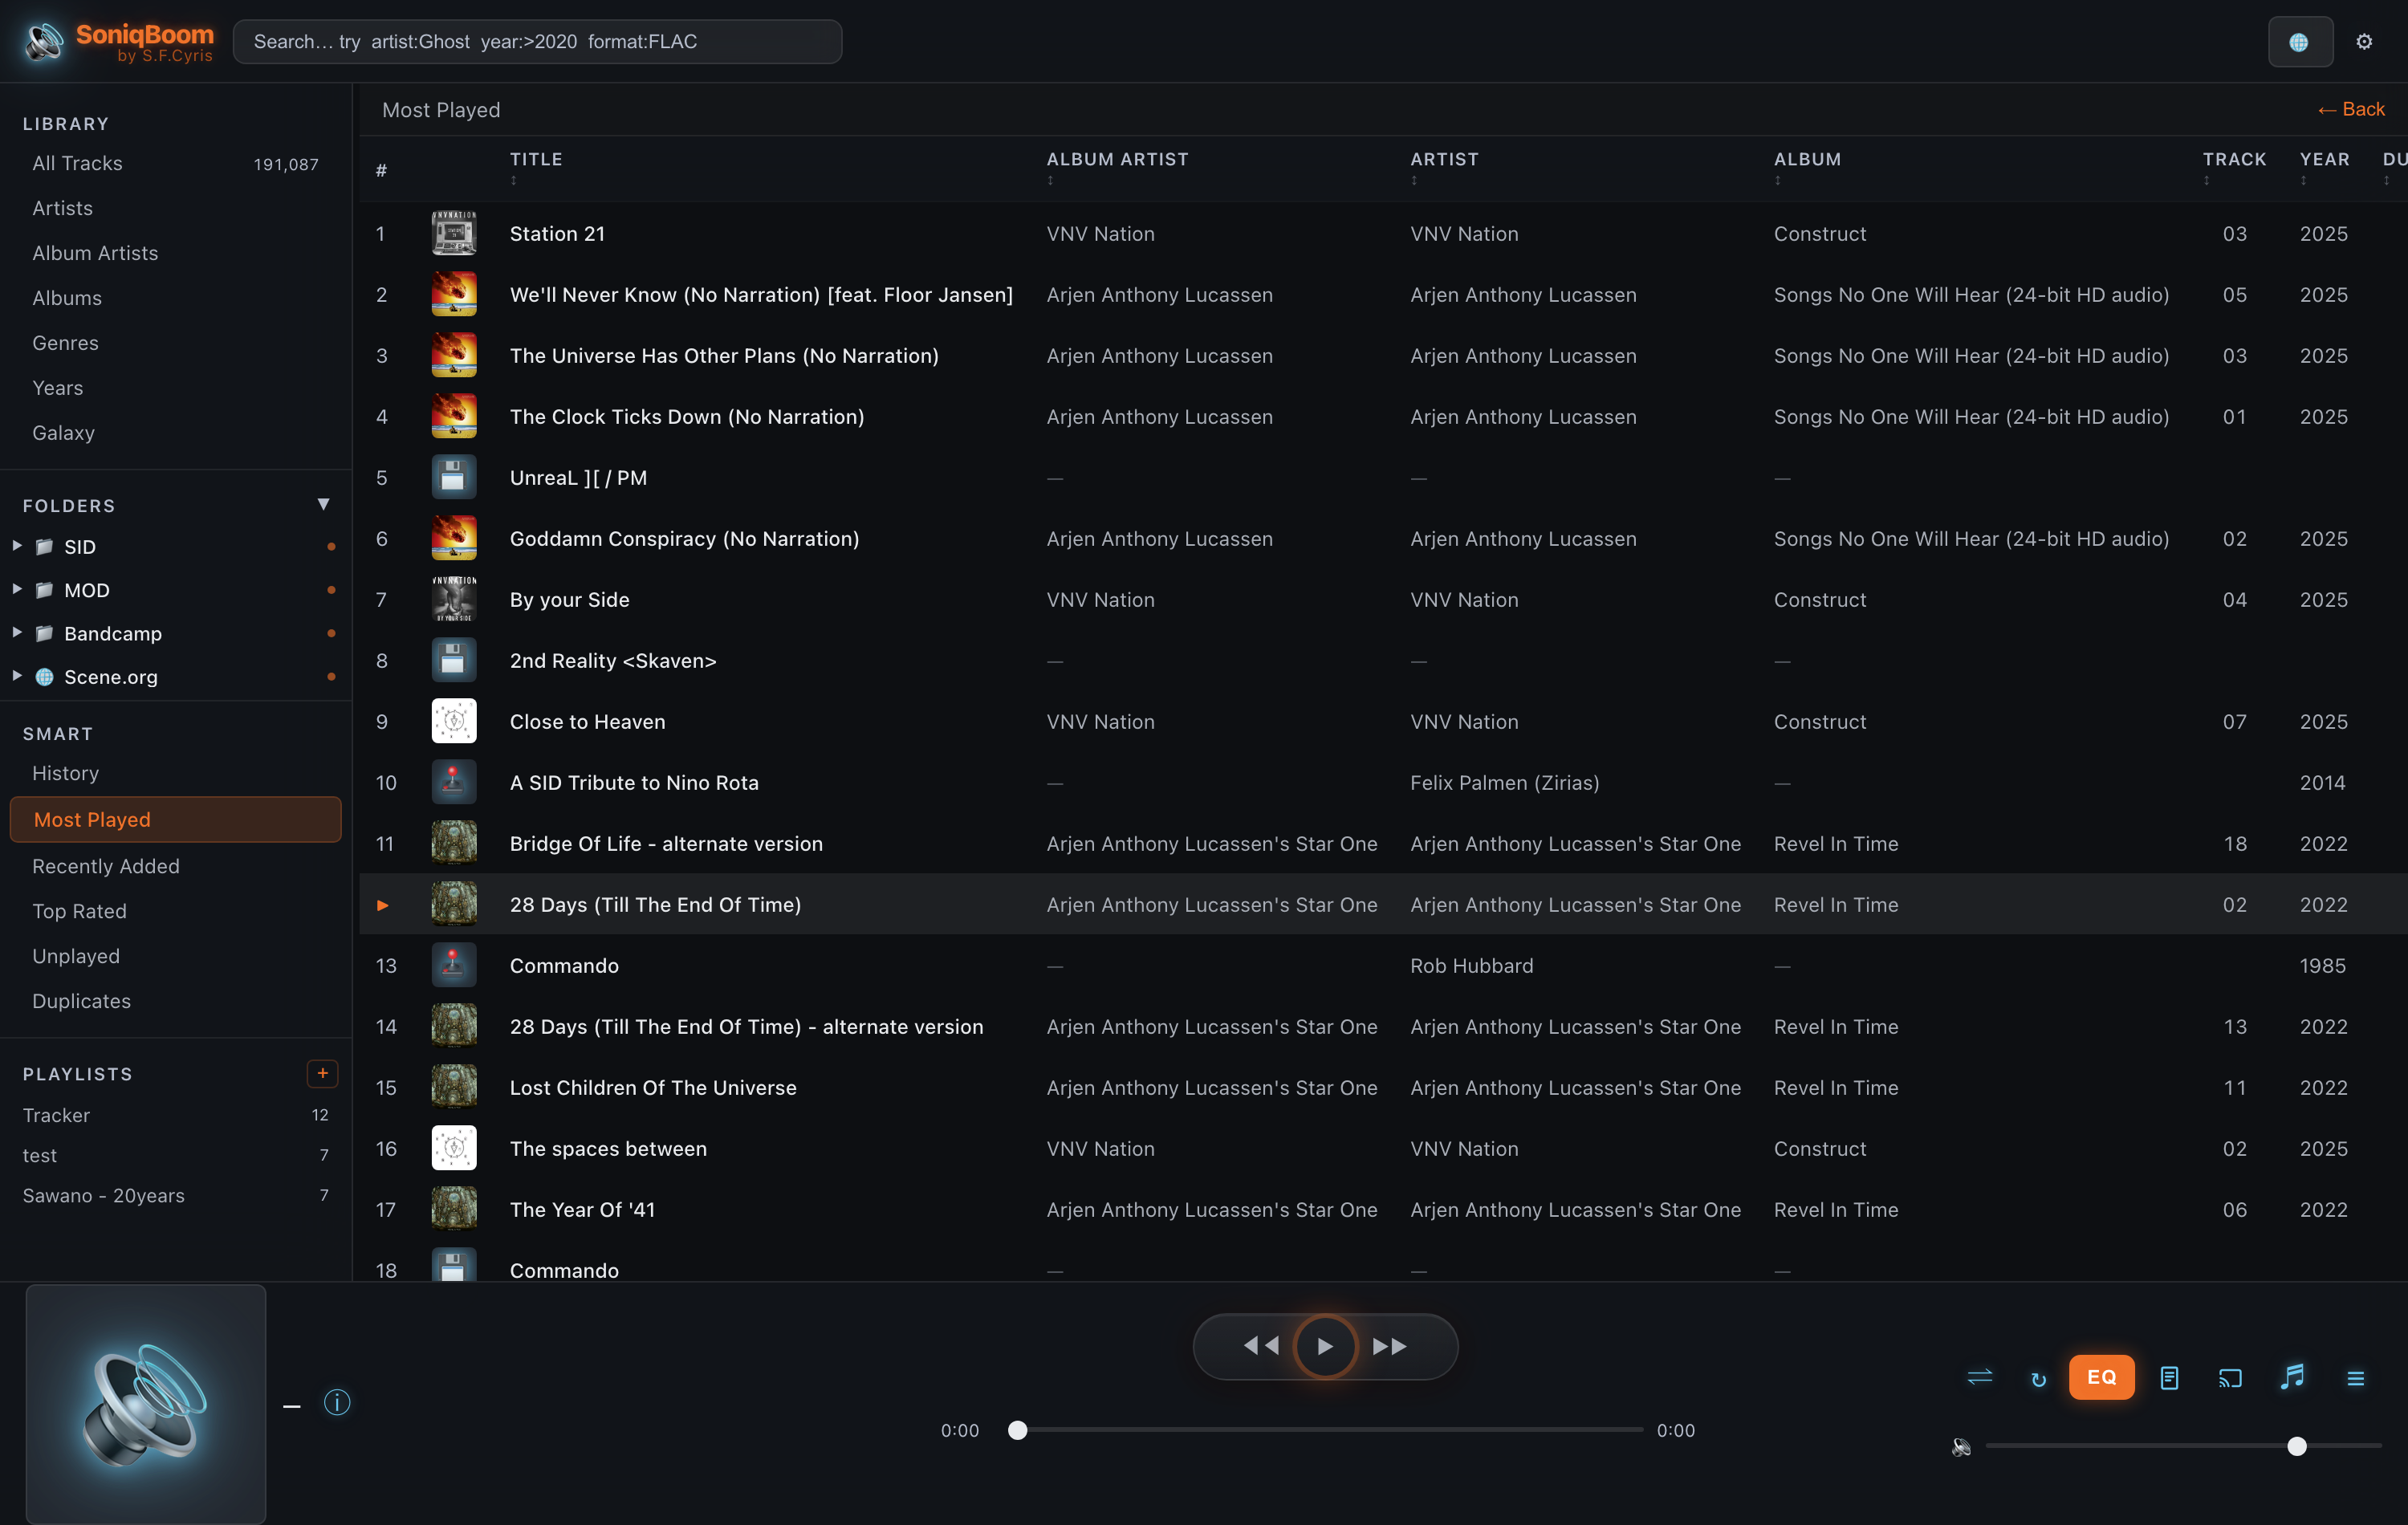Go back using the Back link

tap(2351, 109)
